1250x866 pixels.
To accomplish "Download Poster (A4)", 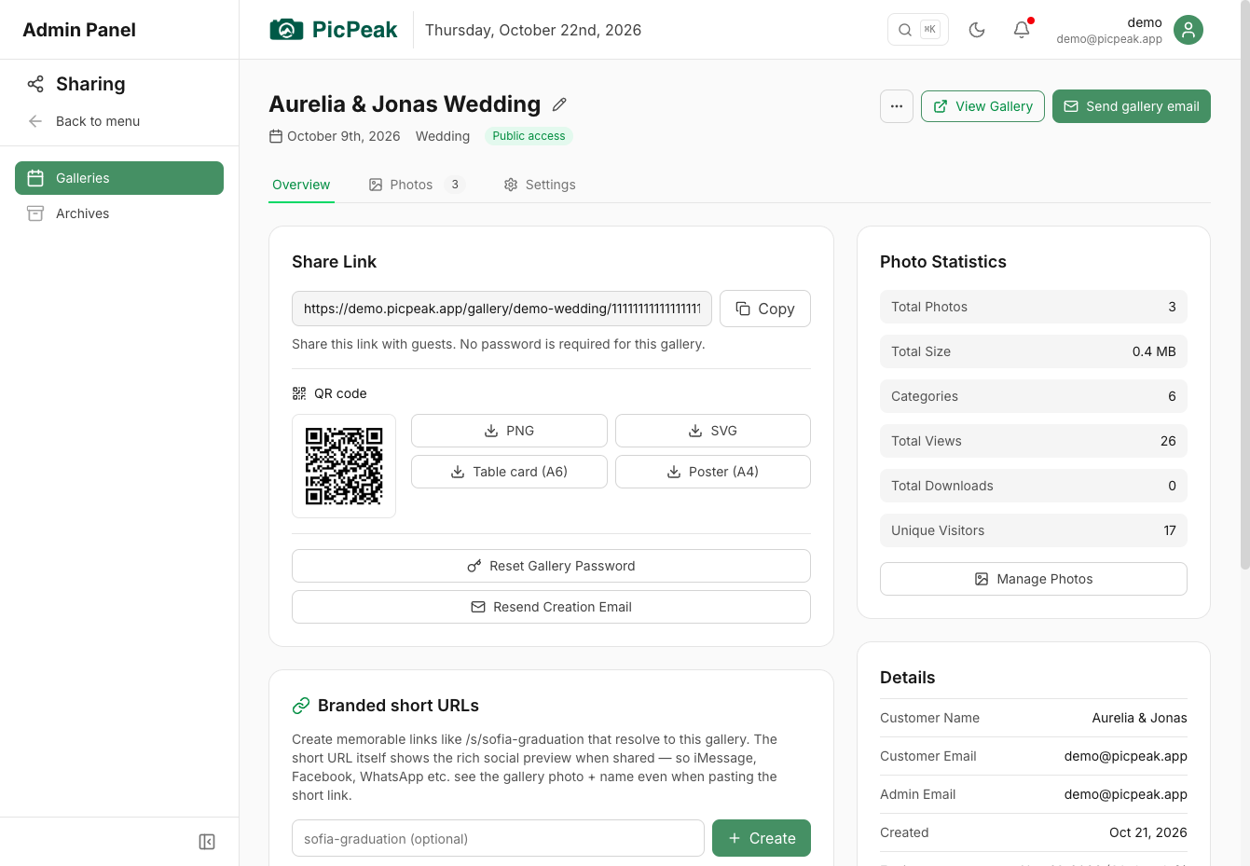I will (x=713, y=472).
